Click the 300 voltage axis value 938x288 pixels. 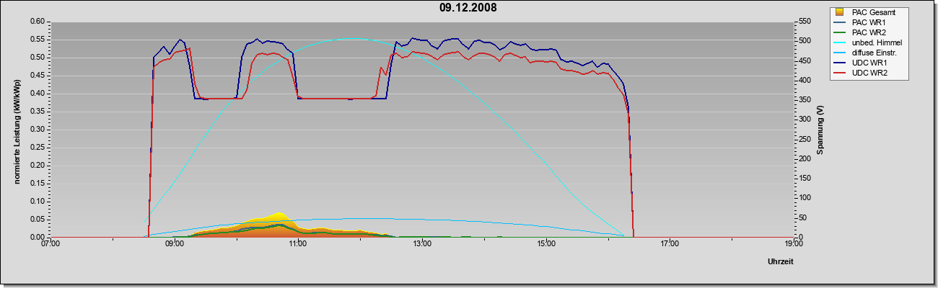click(805, 120)
